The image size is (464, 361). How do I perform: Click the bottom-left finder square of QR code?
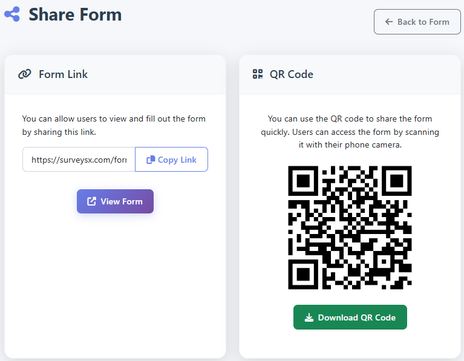point(303,273)
